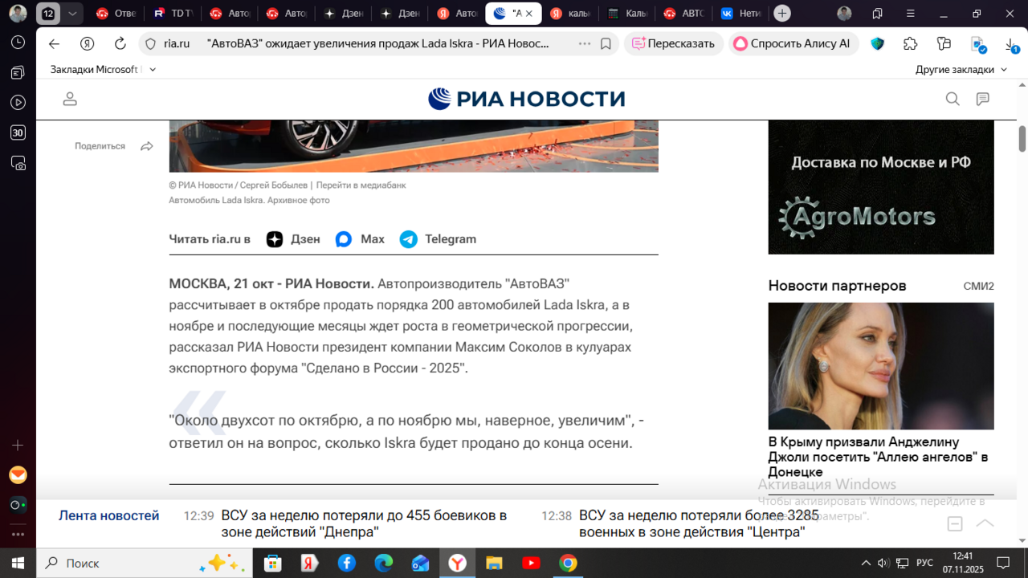Open the chat bubble icon next to search
This screenshot has height=578, width=1028.
point(982,99)
